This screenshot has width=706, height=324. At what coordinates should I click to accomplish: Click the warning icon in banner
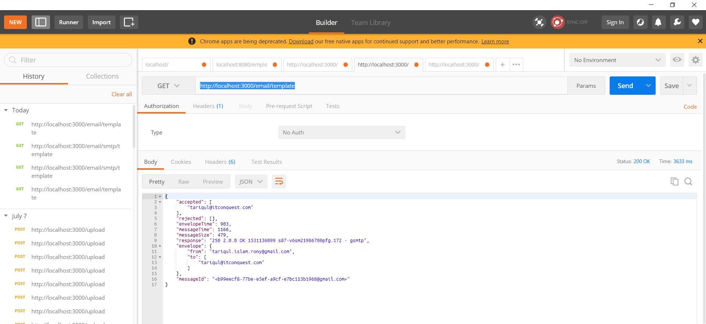coord(192,41)
